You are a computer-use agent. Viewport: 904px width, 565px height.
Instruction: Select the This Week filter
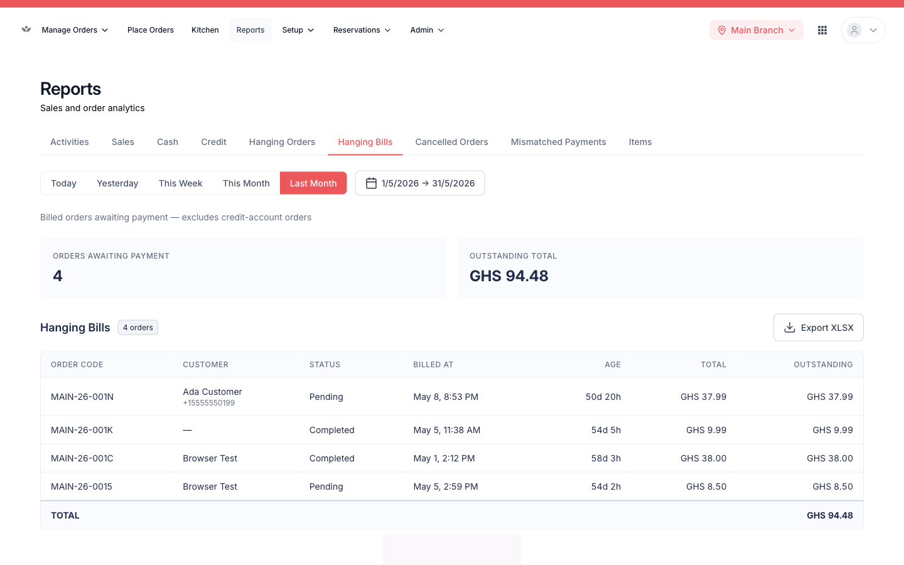[181, 183]
